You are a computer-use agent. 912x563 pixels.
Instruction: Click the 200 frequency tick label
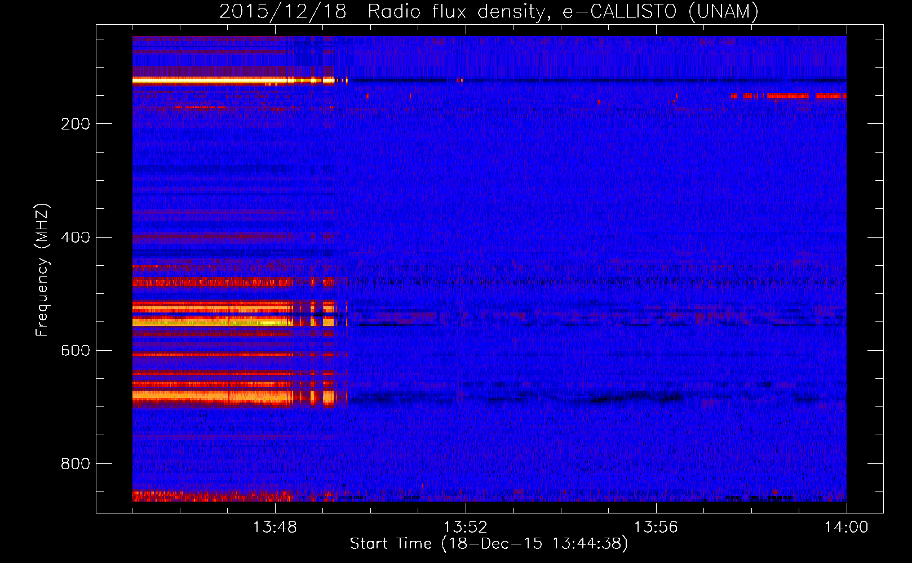click(76, 124)
